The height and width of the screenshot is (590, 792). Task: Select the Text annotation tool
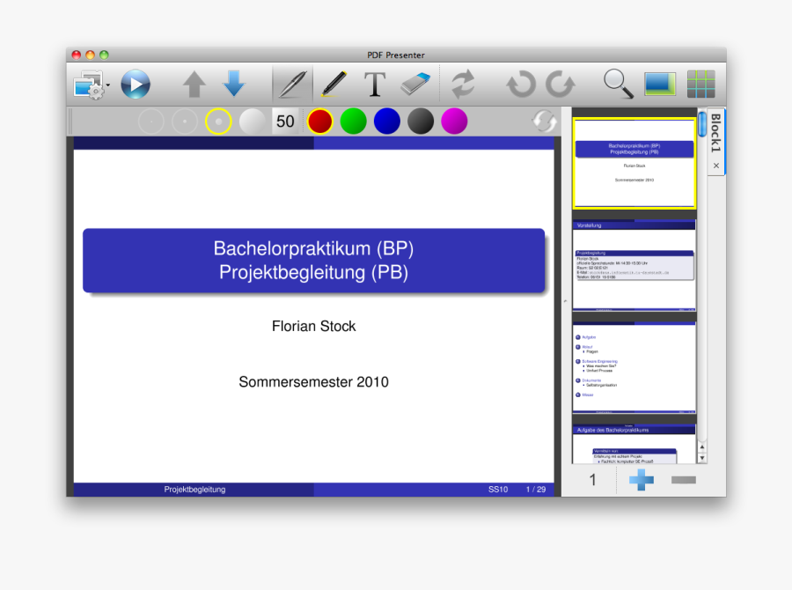373,83
